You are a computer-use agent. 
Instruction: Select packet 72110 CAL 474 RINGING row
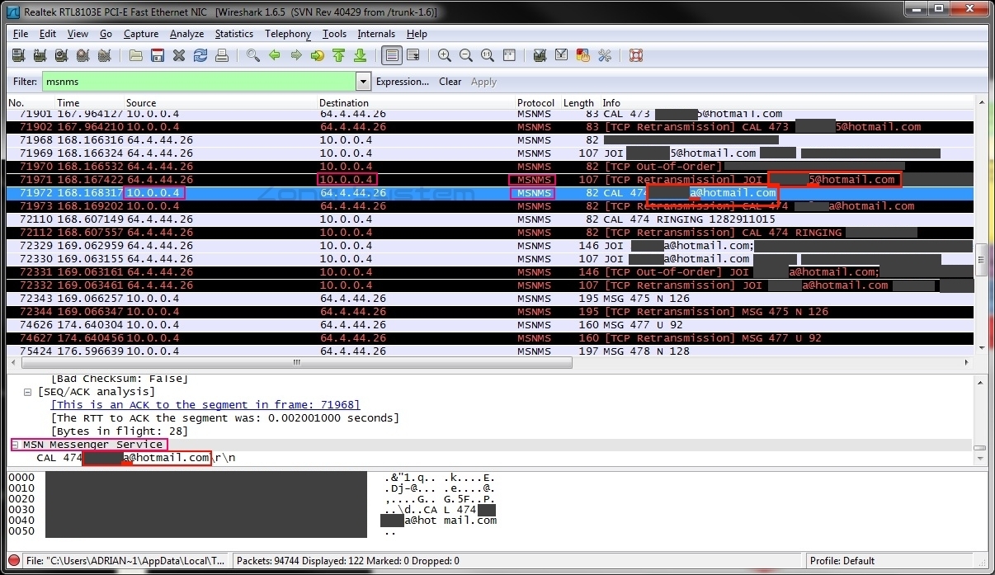pos(490,219)
